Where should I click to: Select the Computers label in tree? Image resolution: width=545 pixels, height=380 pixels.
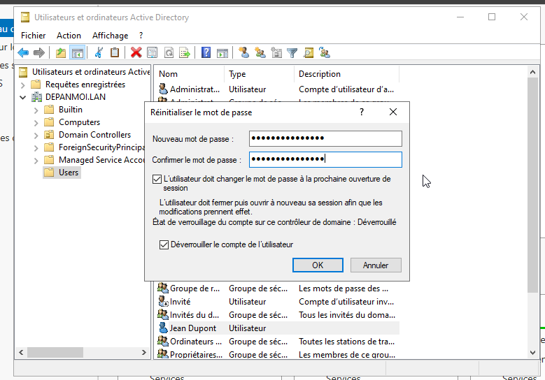[79, 122]
